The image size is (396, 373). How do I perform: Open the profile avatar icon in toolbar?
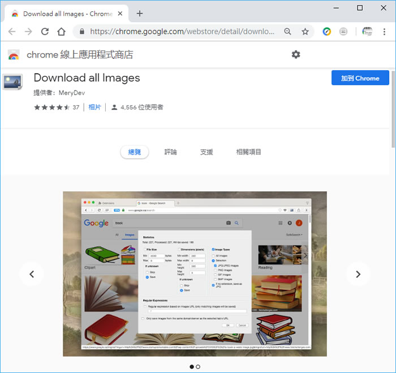click(367, 32)
